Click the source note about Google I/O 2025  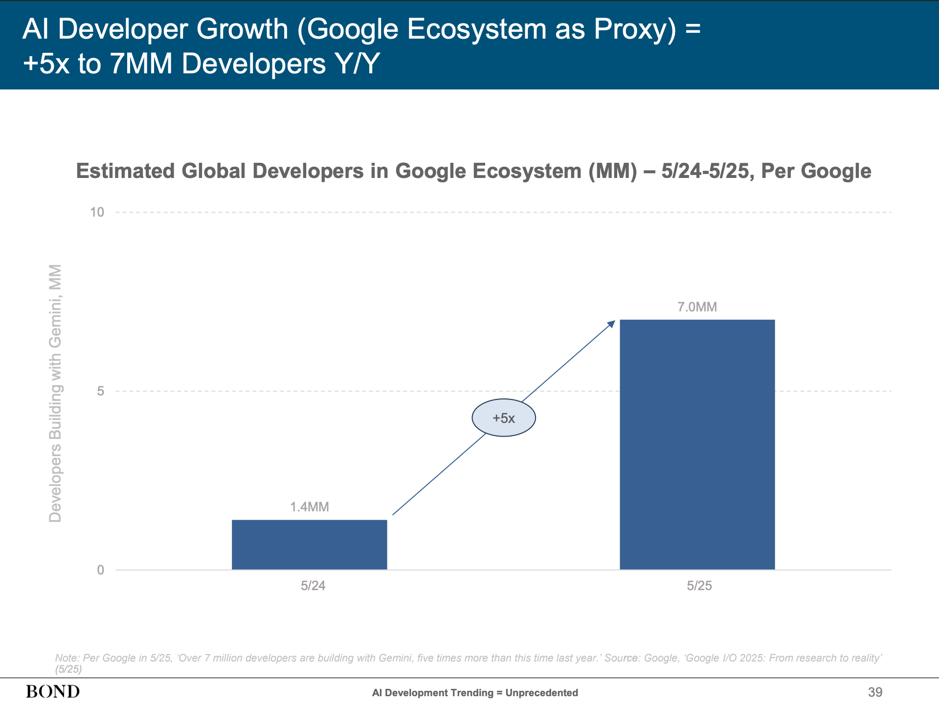pos(468,658)
